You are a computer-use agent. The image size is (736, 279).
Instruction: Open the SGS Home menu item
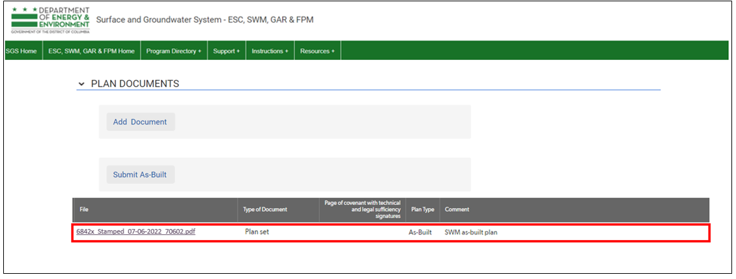(21, 51)
